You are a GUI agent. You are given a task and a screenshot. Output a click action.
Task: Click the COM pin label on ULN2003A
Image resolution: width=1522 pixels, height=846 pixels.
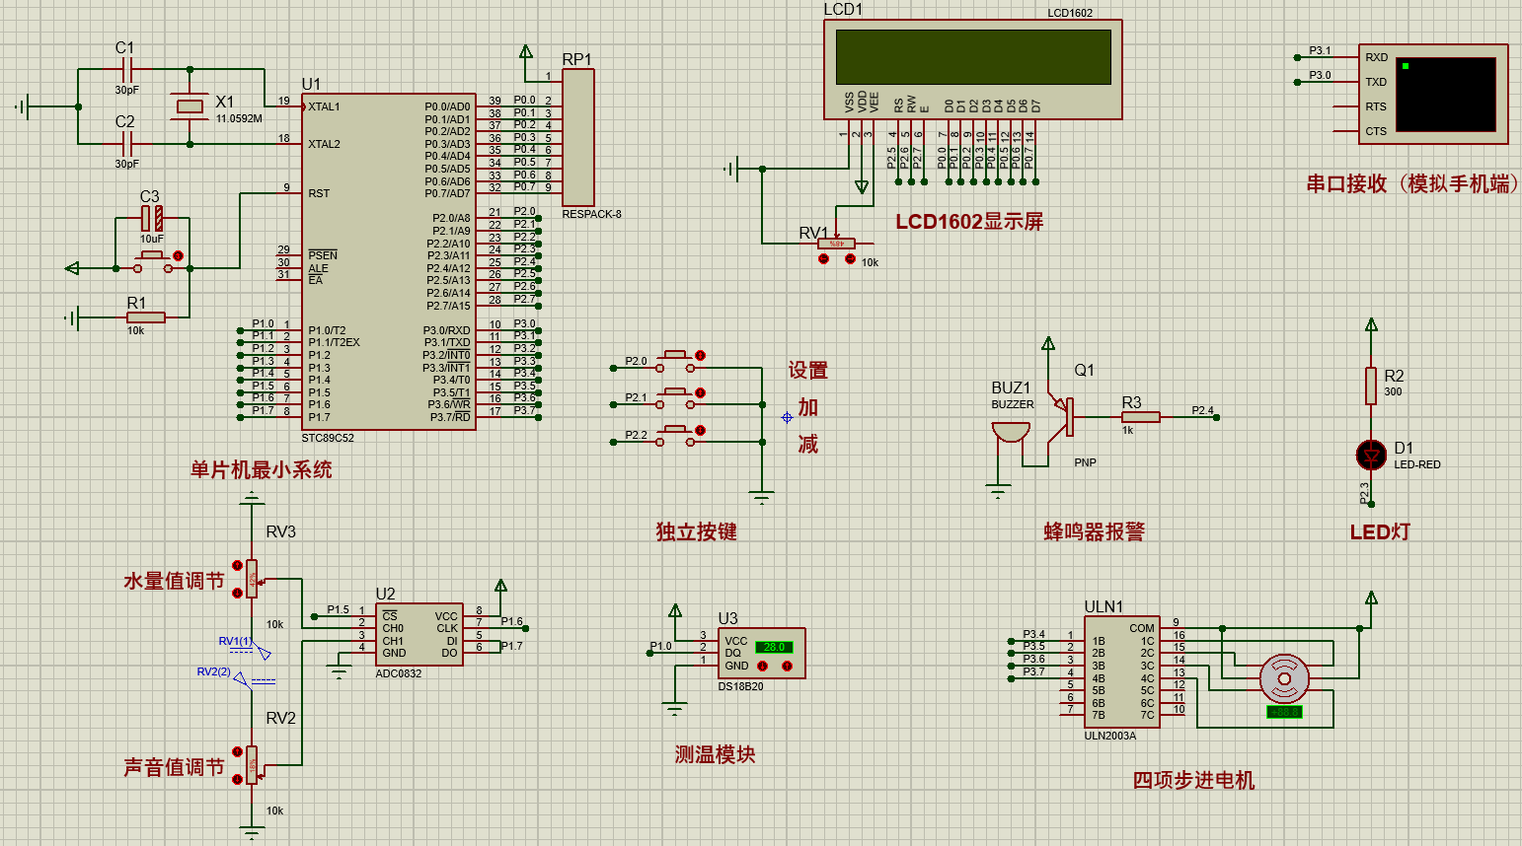pos(1142,628)
